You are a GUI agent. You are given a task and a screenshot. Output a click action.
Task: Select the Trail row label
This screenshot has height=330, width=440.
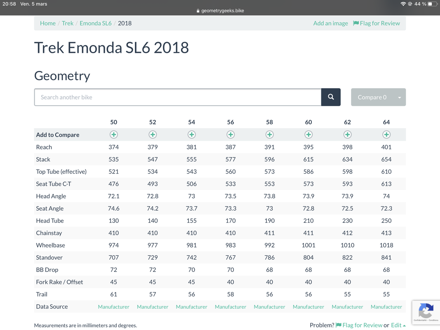[42, 295]
